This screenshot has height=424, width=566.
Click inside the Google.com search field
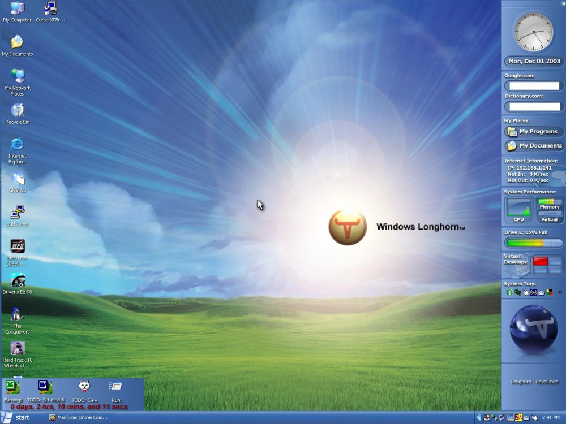tap(533, 85)
